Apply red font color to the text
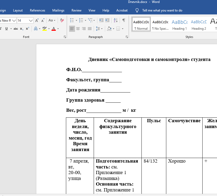217x196 pixels. coord(54,29)
